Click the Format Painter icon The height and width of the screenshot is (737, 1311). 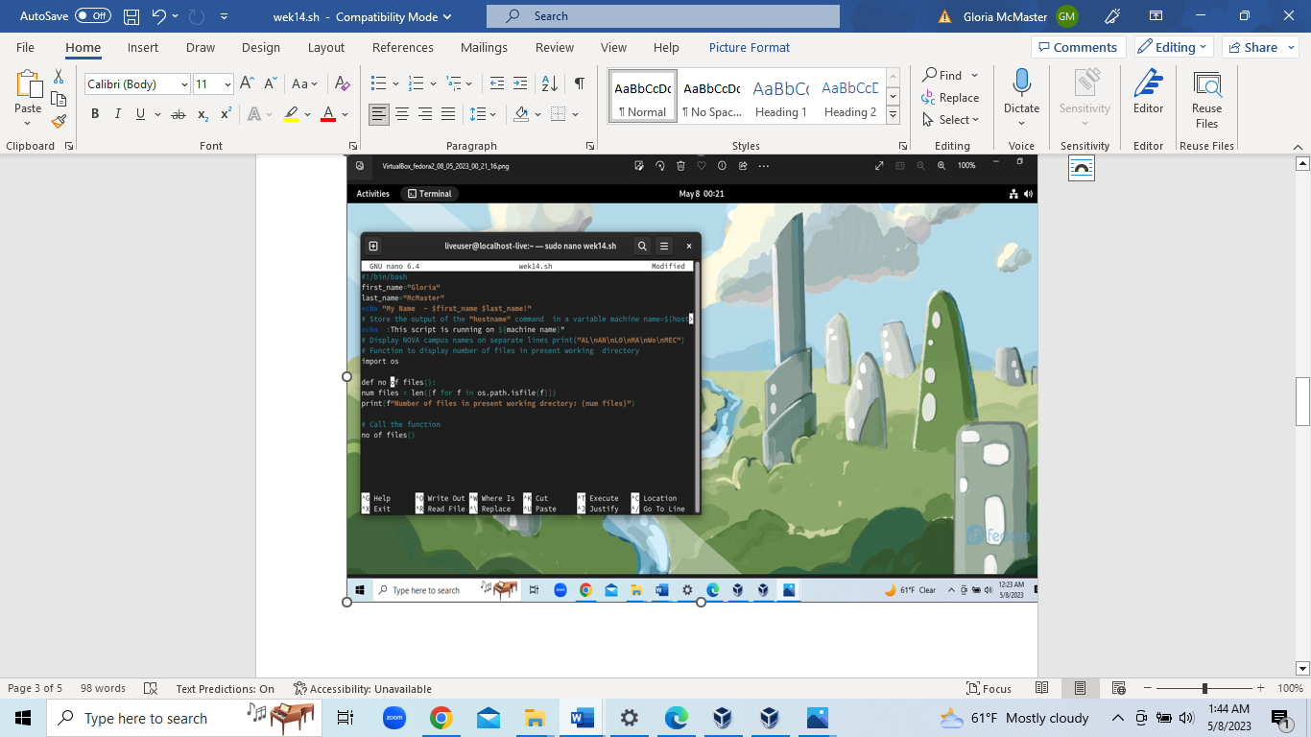tap(59, 122)
